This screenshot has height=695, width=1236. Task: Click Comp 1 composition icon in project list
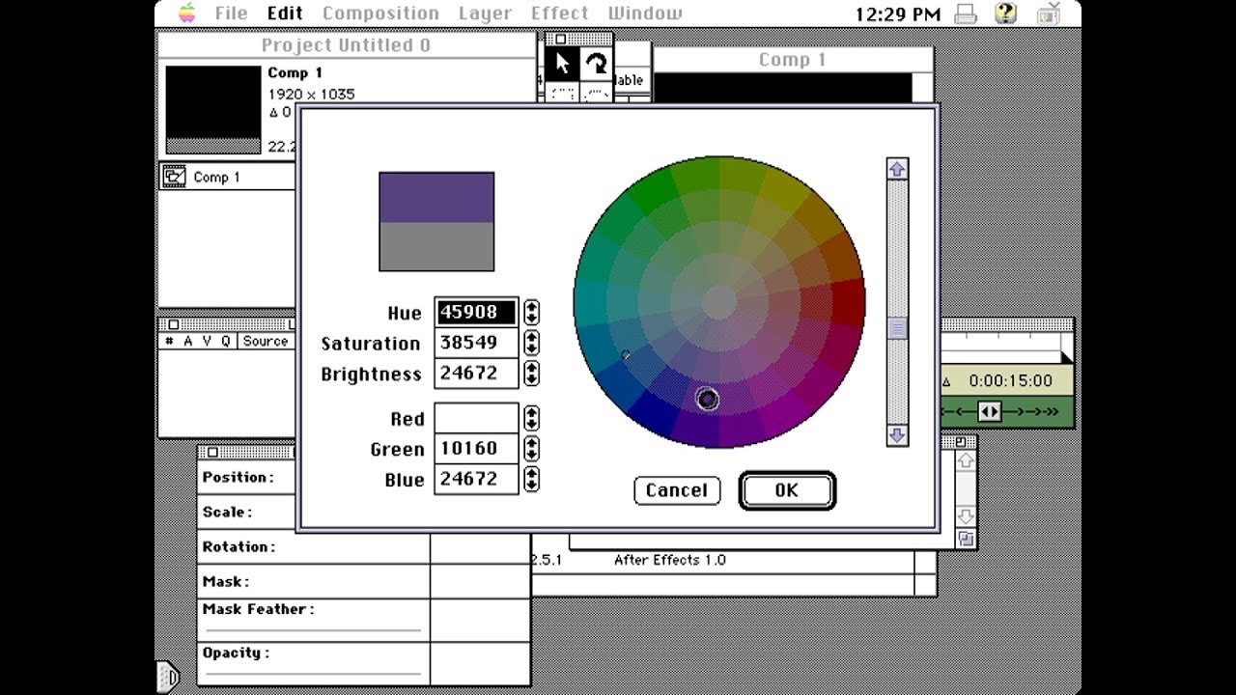pyautogui.click(x=175, y=177)
